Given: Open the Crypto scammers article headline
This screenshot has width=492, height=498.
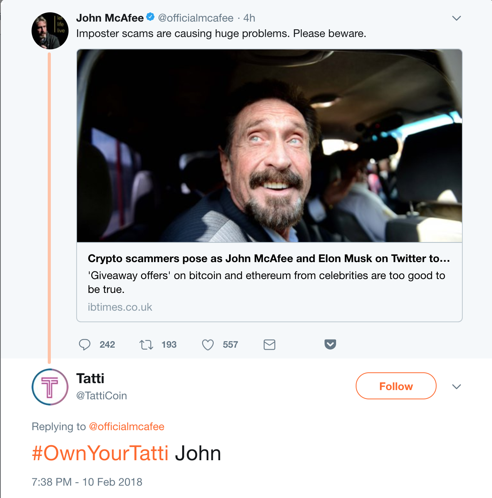Looking at the screenshot, I should pos(269,258).
